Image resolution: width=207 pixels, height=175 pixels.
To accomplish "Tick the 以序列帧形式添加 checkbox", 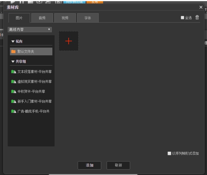I will click(x=169, y=153).
